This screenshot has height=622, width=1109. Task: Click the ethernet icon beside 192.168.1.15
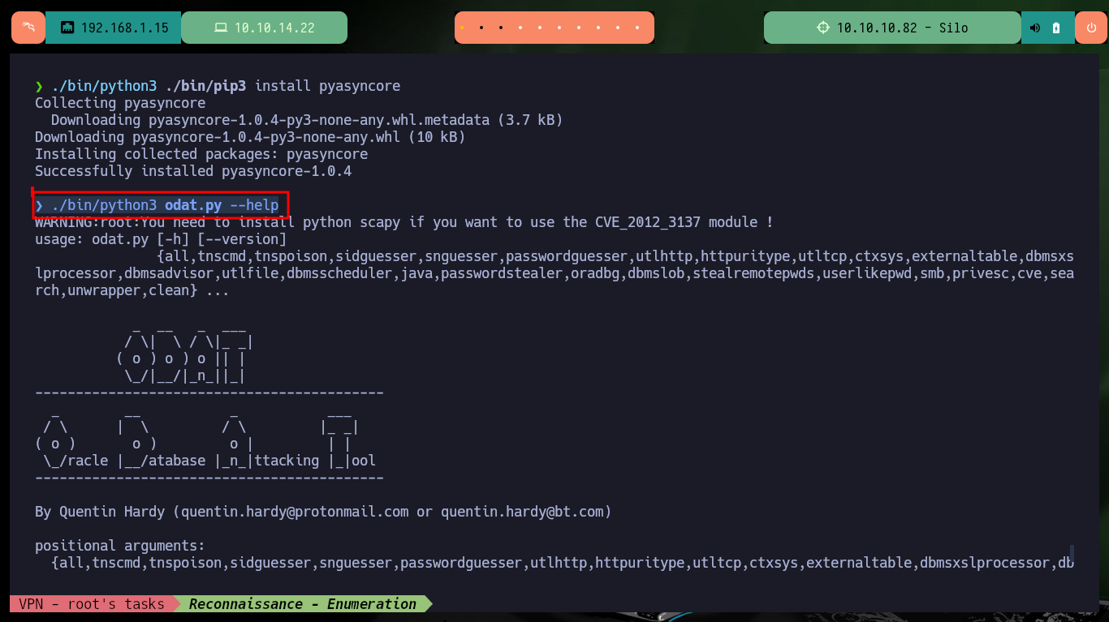point(67,28)
